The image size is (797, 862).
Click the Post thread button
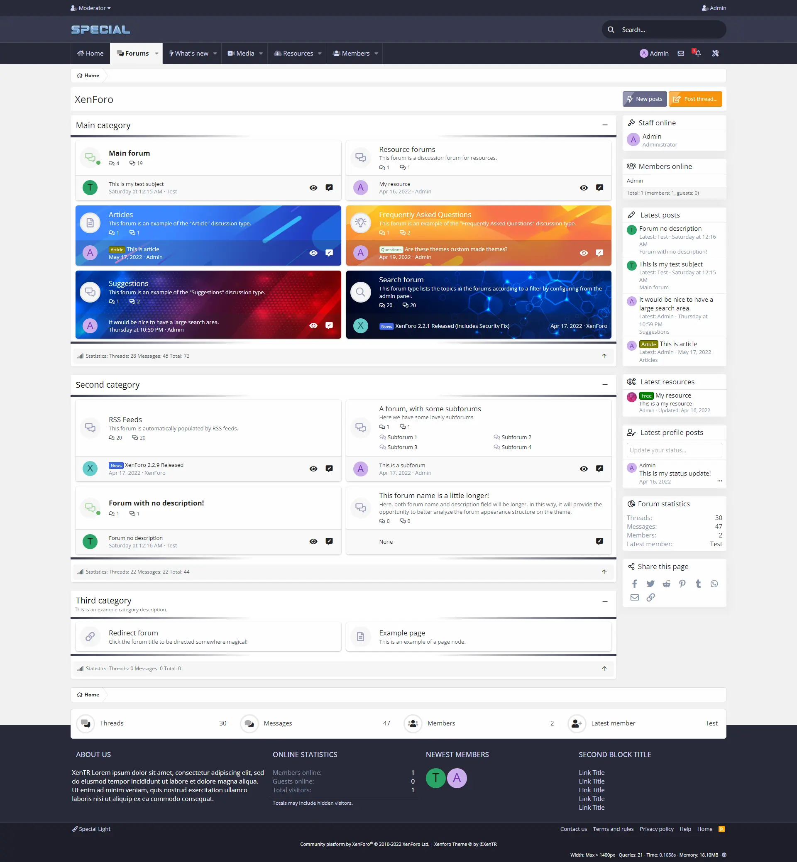pyautogui.click(x=695, y=99)
